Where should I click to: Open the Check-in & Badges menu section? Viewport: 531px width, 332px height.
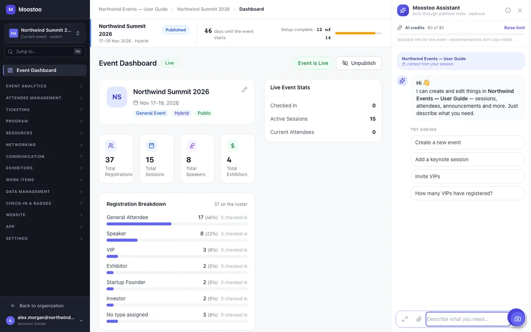point(45,203)
